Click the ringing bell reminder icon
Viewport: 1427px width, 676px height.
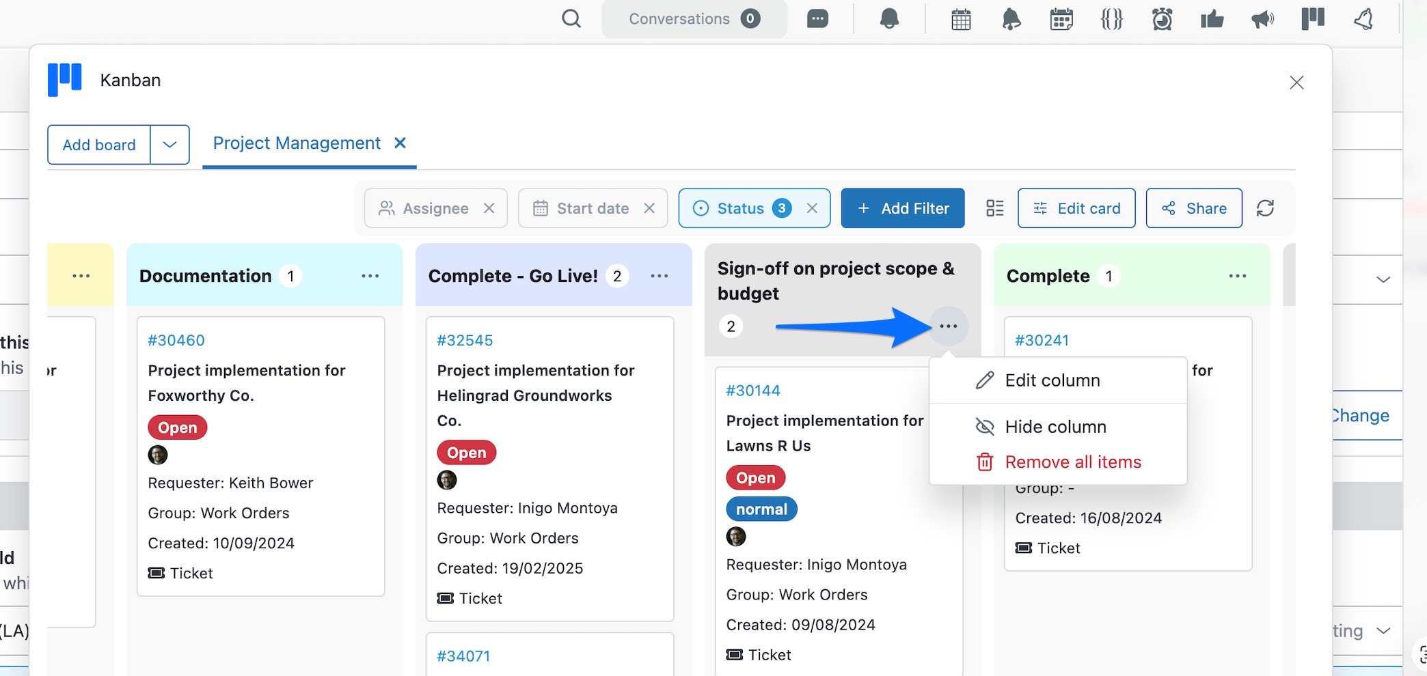(x=1011, y=19)
